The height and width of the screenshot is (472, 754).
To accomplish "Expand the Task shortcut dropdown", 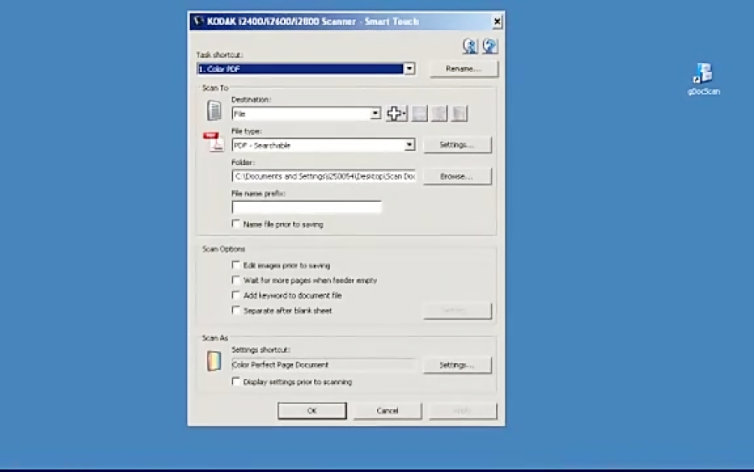I will point(410,69).
